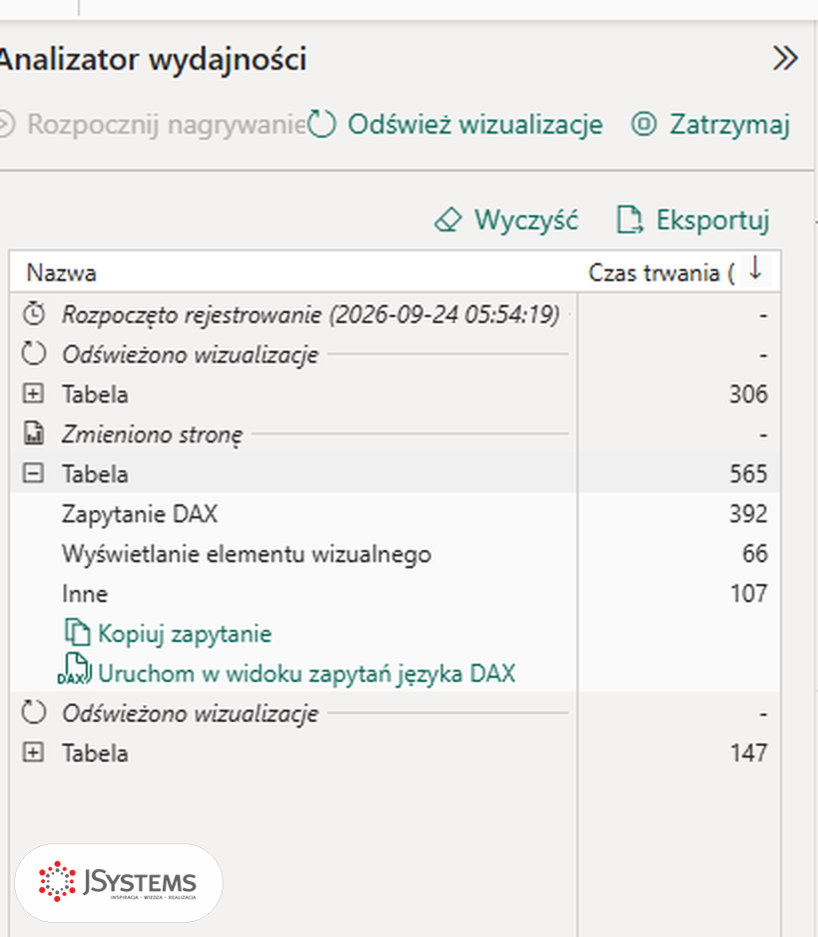Click the 306 duration value

click(748, 395)
